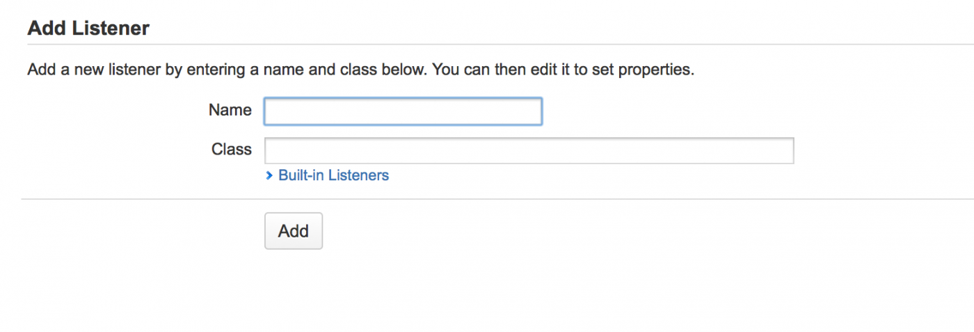Expand the Built-in Listeners section
The width and height of the screenshot is (974, 332).
click(333, 175)
